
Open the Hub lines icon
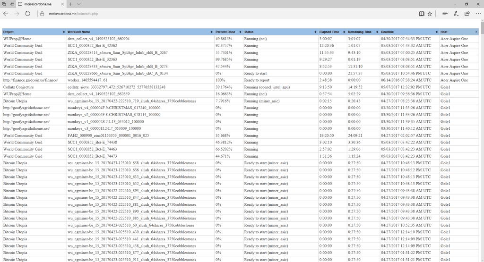(445, 14)
